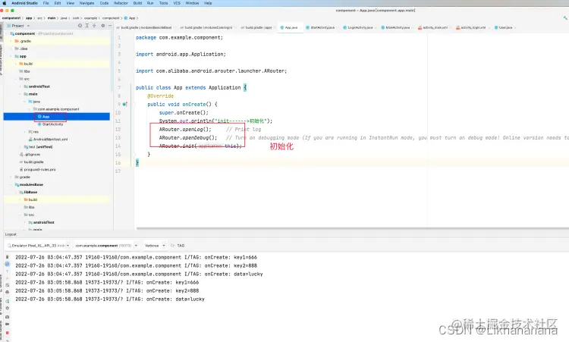This screenshot has height=342, width=569.
Task: Open the Android Studio app menu
Action: 24,3
